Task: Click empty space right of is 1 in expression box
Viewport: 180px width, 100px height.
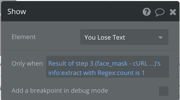Action: click(x=157, y=73)
